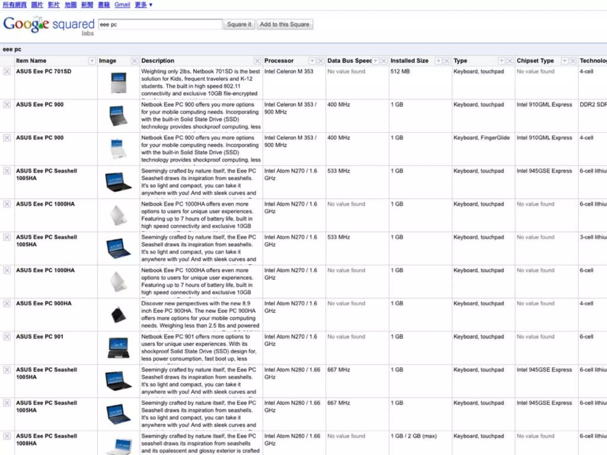Focus the eee pc search field
The height and width of the screenshot is (455, 607).
[x=160, y=24]
